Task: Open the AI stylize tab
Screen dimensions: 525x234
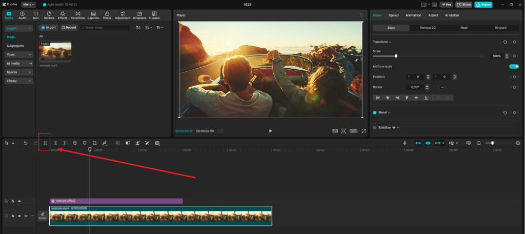Action: click(452, 15)
